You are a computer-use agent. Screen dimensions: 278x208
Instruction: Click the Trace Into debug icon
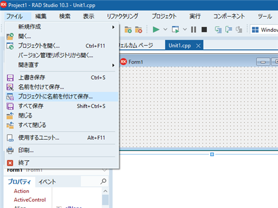(x=218, y=29)
